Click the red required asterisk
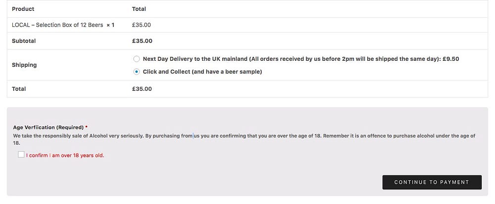495x204 pixels. (x=87, y=127)
